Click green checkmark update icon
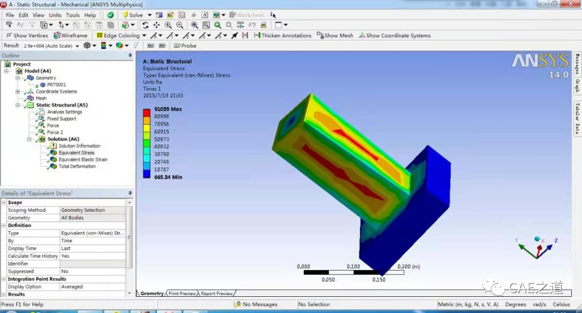The image size is (582, 313). (x=110, y=15)
